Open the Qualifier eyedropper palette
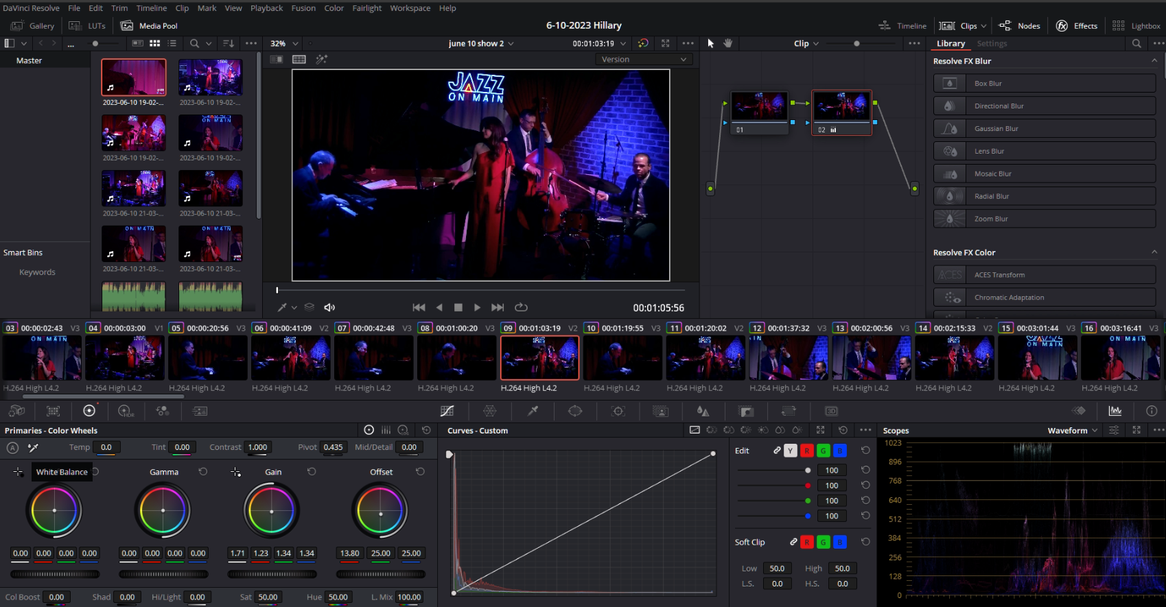1166x607 pixels. point(533,411)
